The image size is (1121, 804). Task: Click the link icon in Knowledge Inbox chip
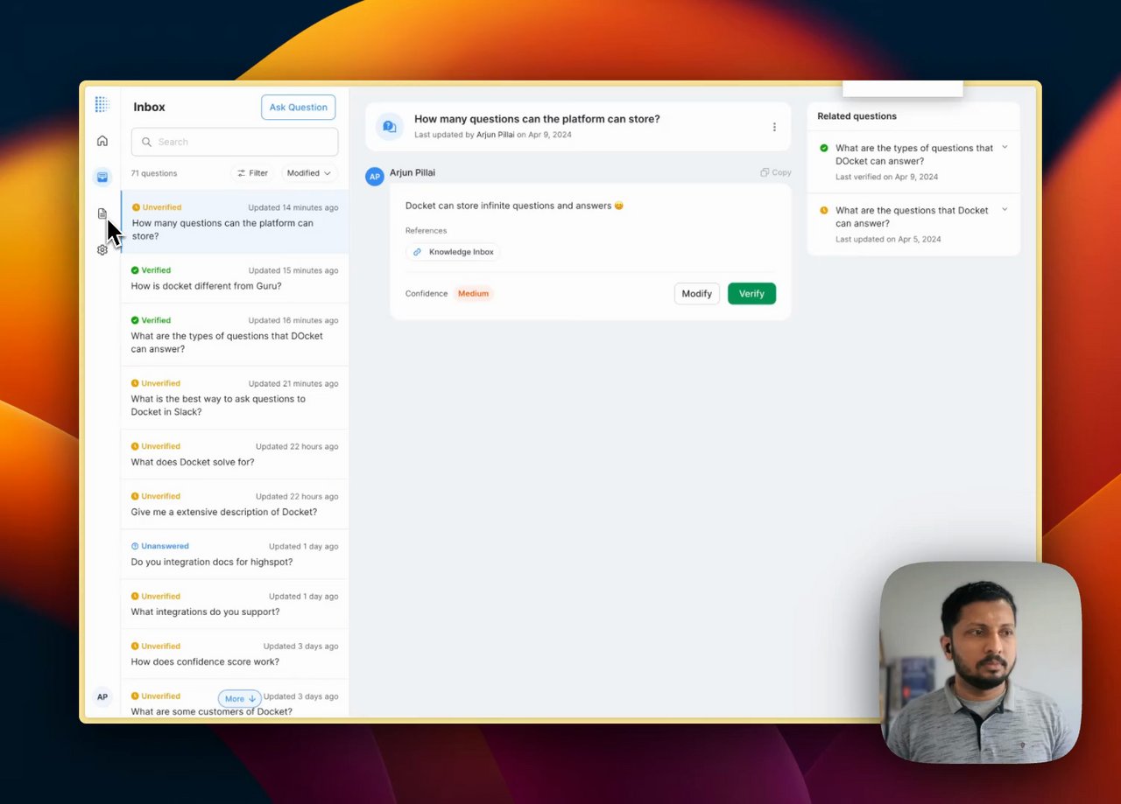417,252
